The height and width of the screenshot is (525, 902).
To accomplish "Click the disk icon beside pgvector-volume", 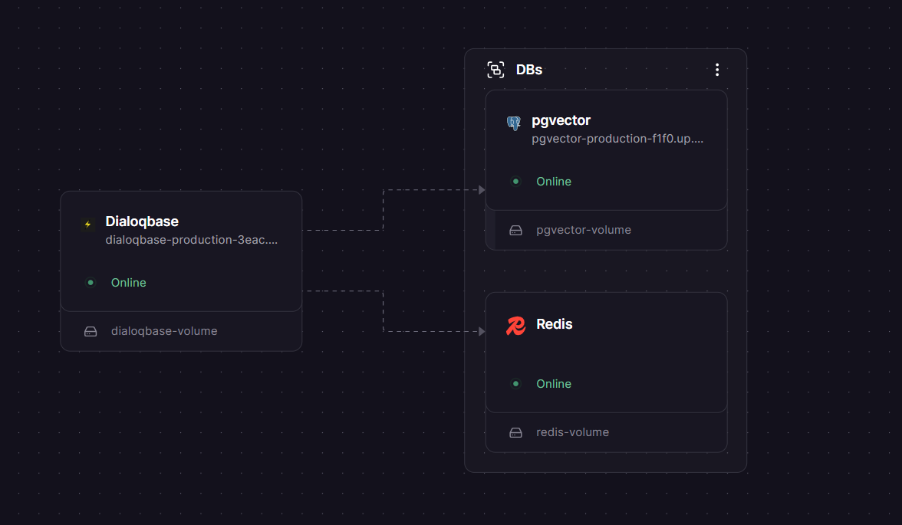I will tap(515, 229).
